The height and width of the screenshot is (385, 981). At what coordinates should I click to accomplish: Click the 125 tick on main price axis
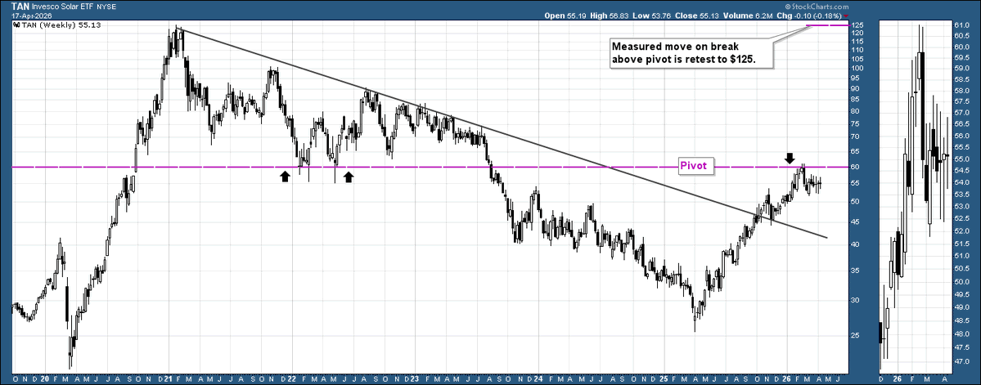(857, 25)
